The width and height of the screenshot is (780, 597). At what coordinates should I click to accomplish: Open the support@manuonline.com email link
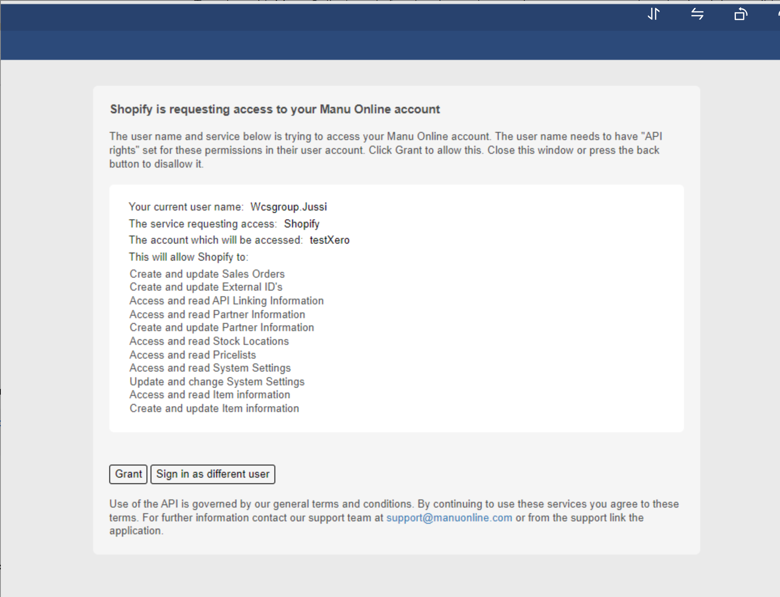tap(449, 518)
